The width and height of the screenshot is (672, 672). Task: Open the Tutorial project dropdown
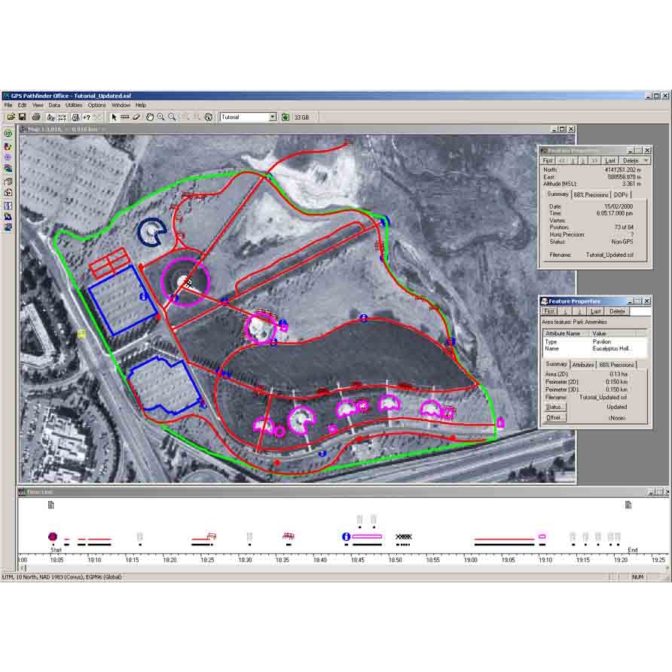coord(273,118)
